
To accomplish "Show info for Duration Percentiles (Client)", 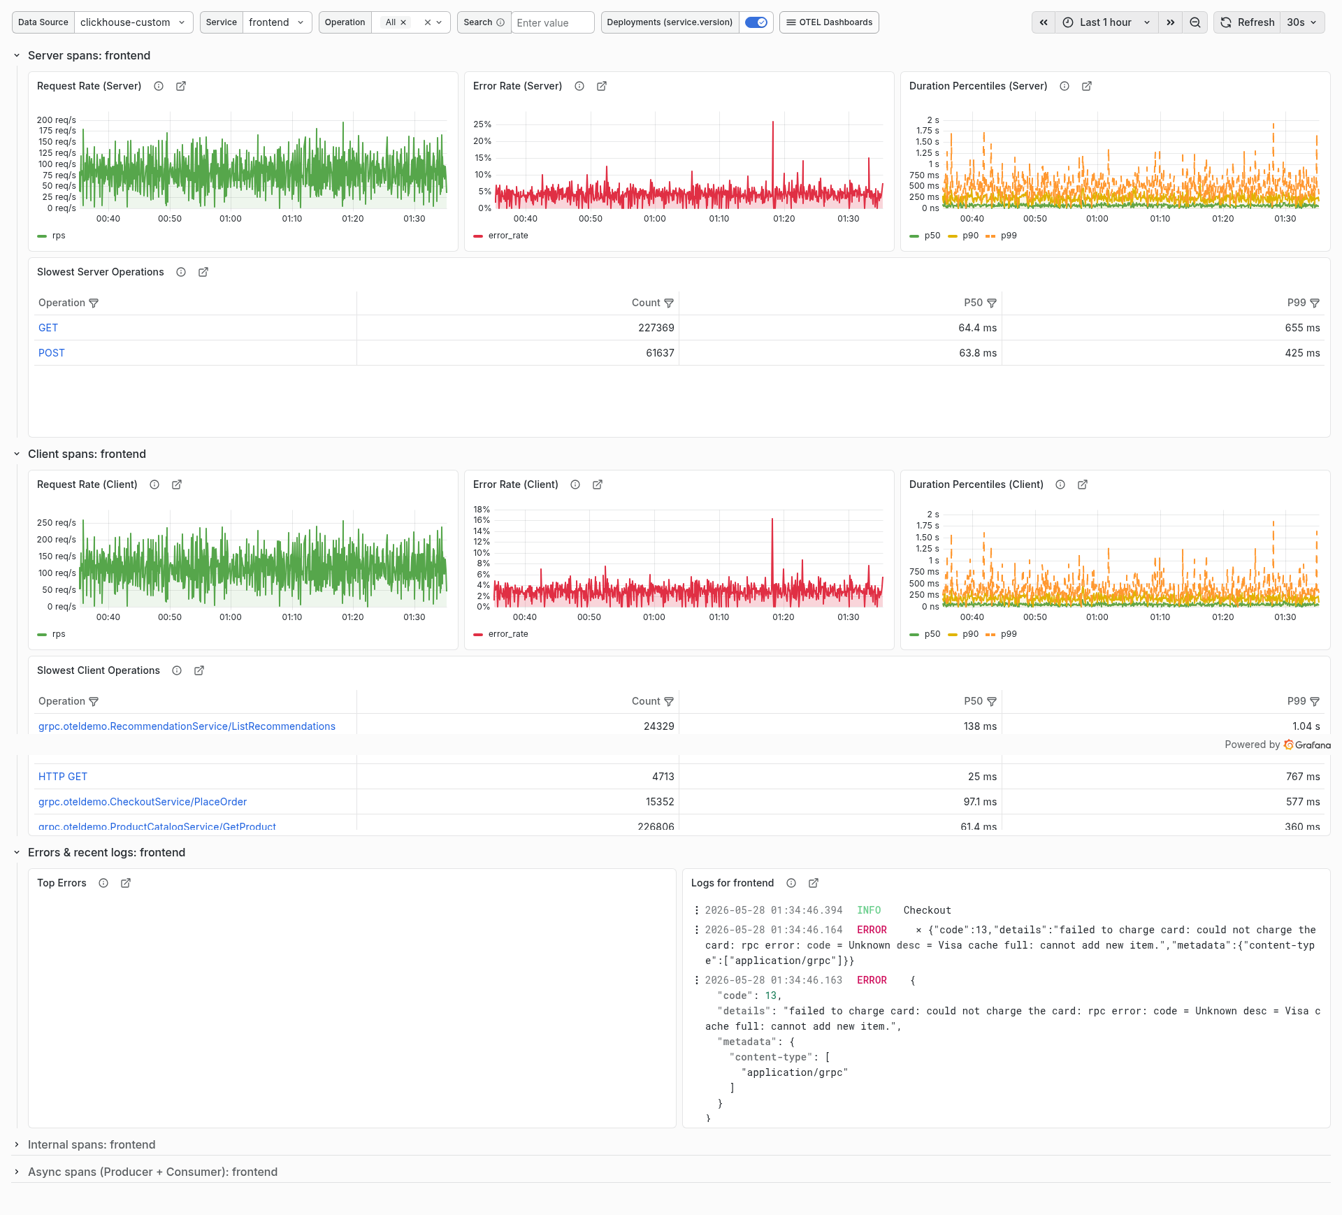I will [1060, 484].
